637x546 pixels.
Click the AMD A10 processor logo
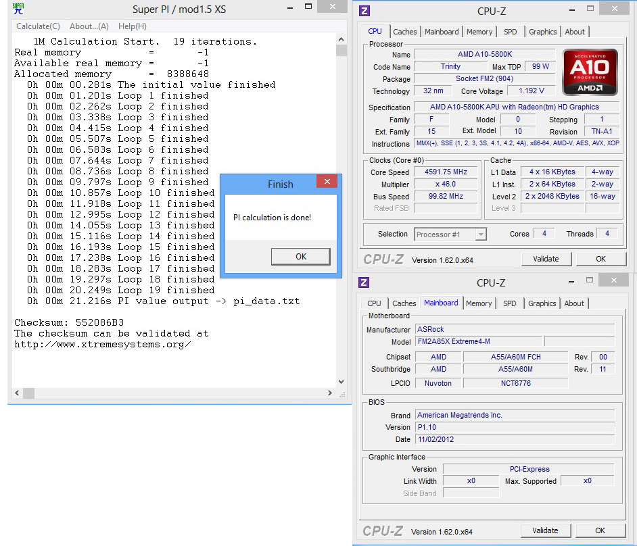[x=590, y=72]
